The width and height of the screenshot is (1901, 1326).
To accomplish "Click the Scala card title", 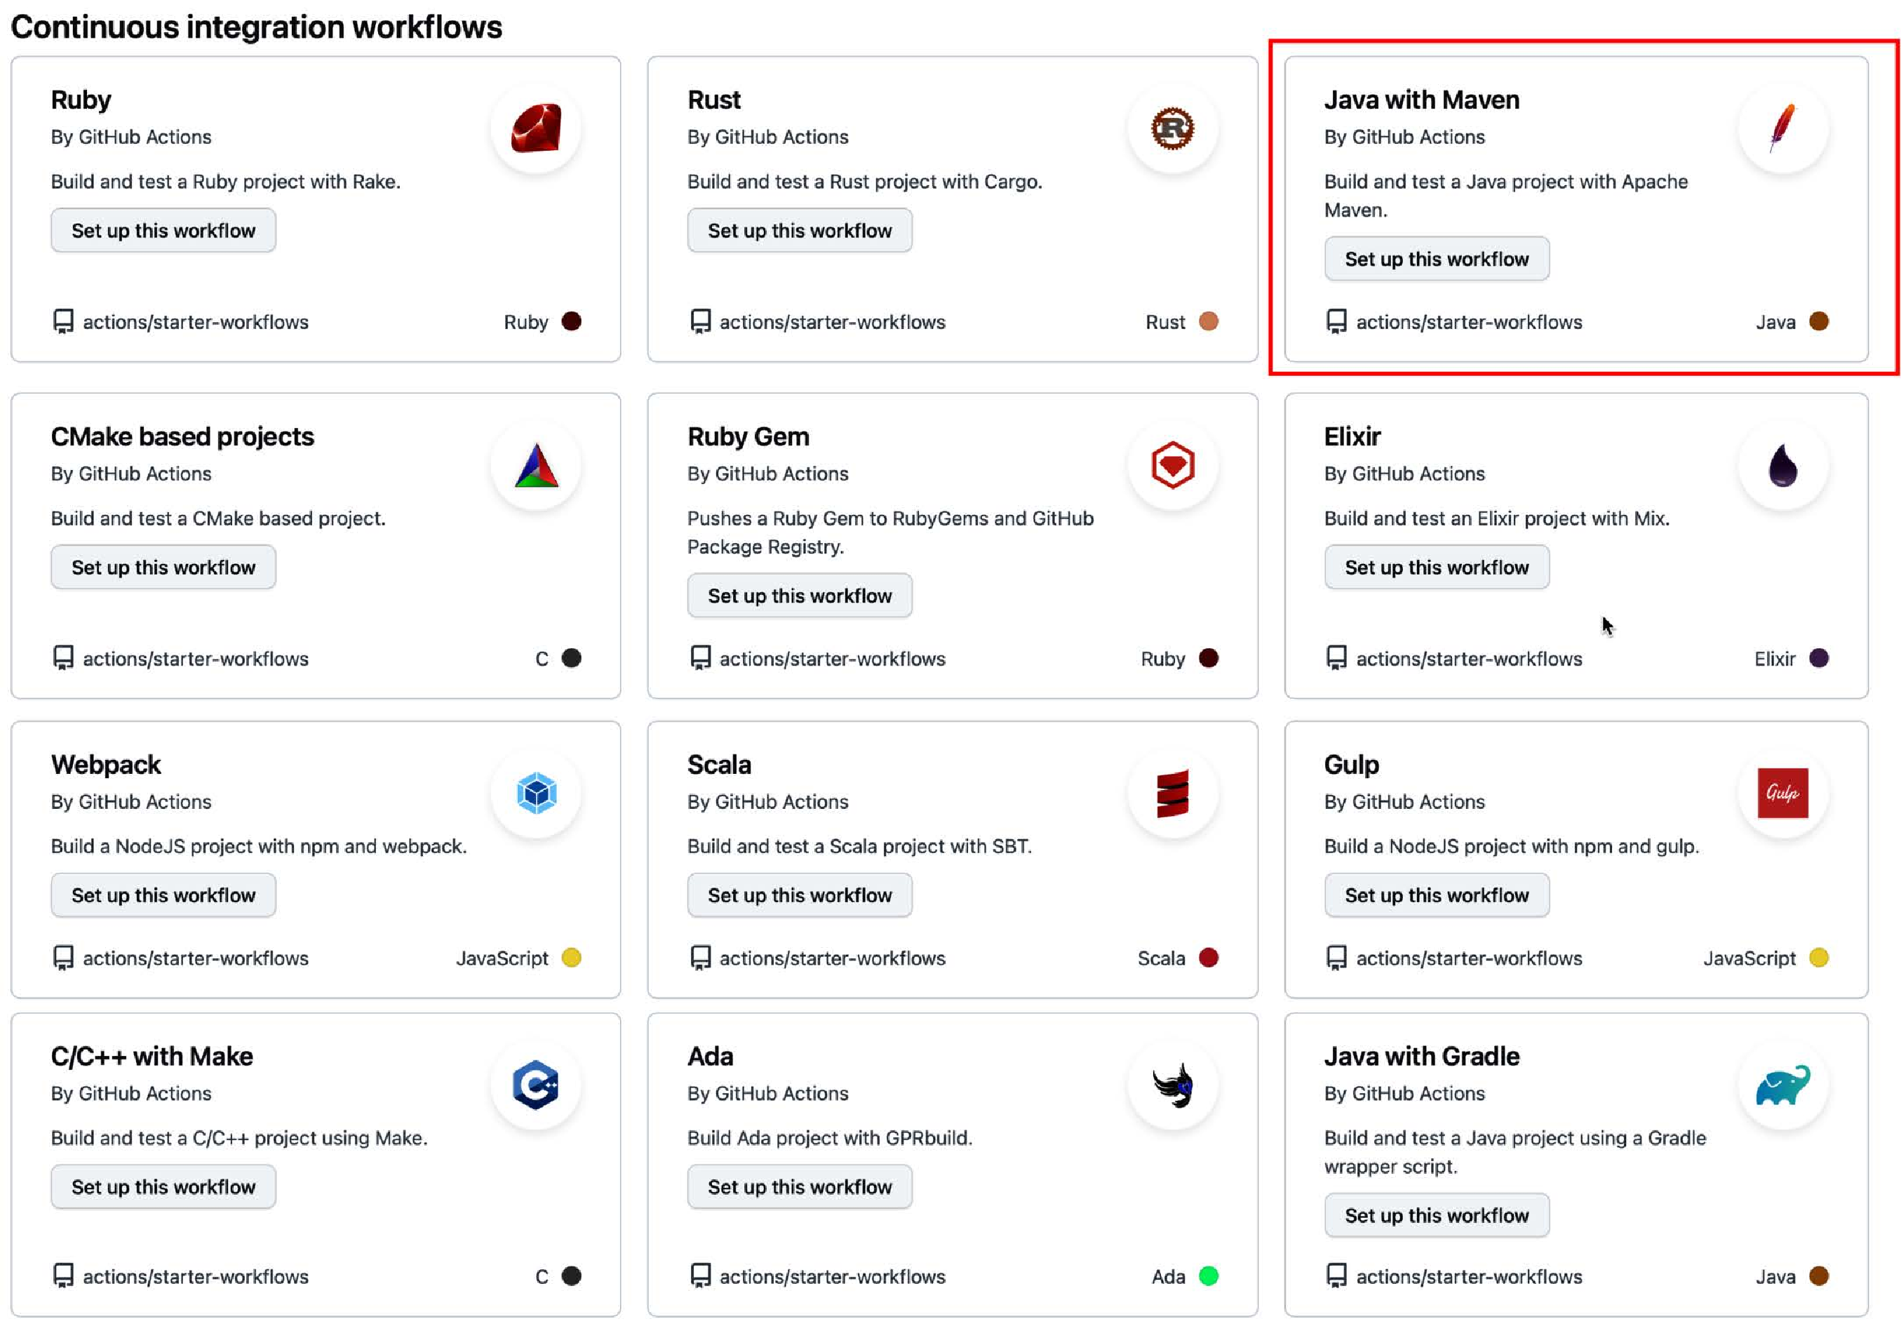I will pyautogui.click(x=719, y=765).
